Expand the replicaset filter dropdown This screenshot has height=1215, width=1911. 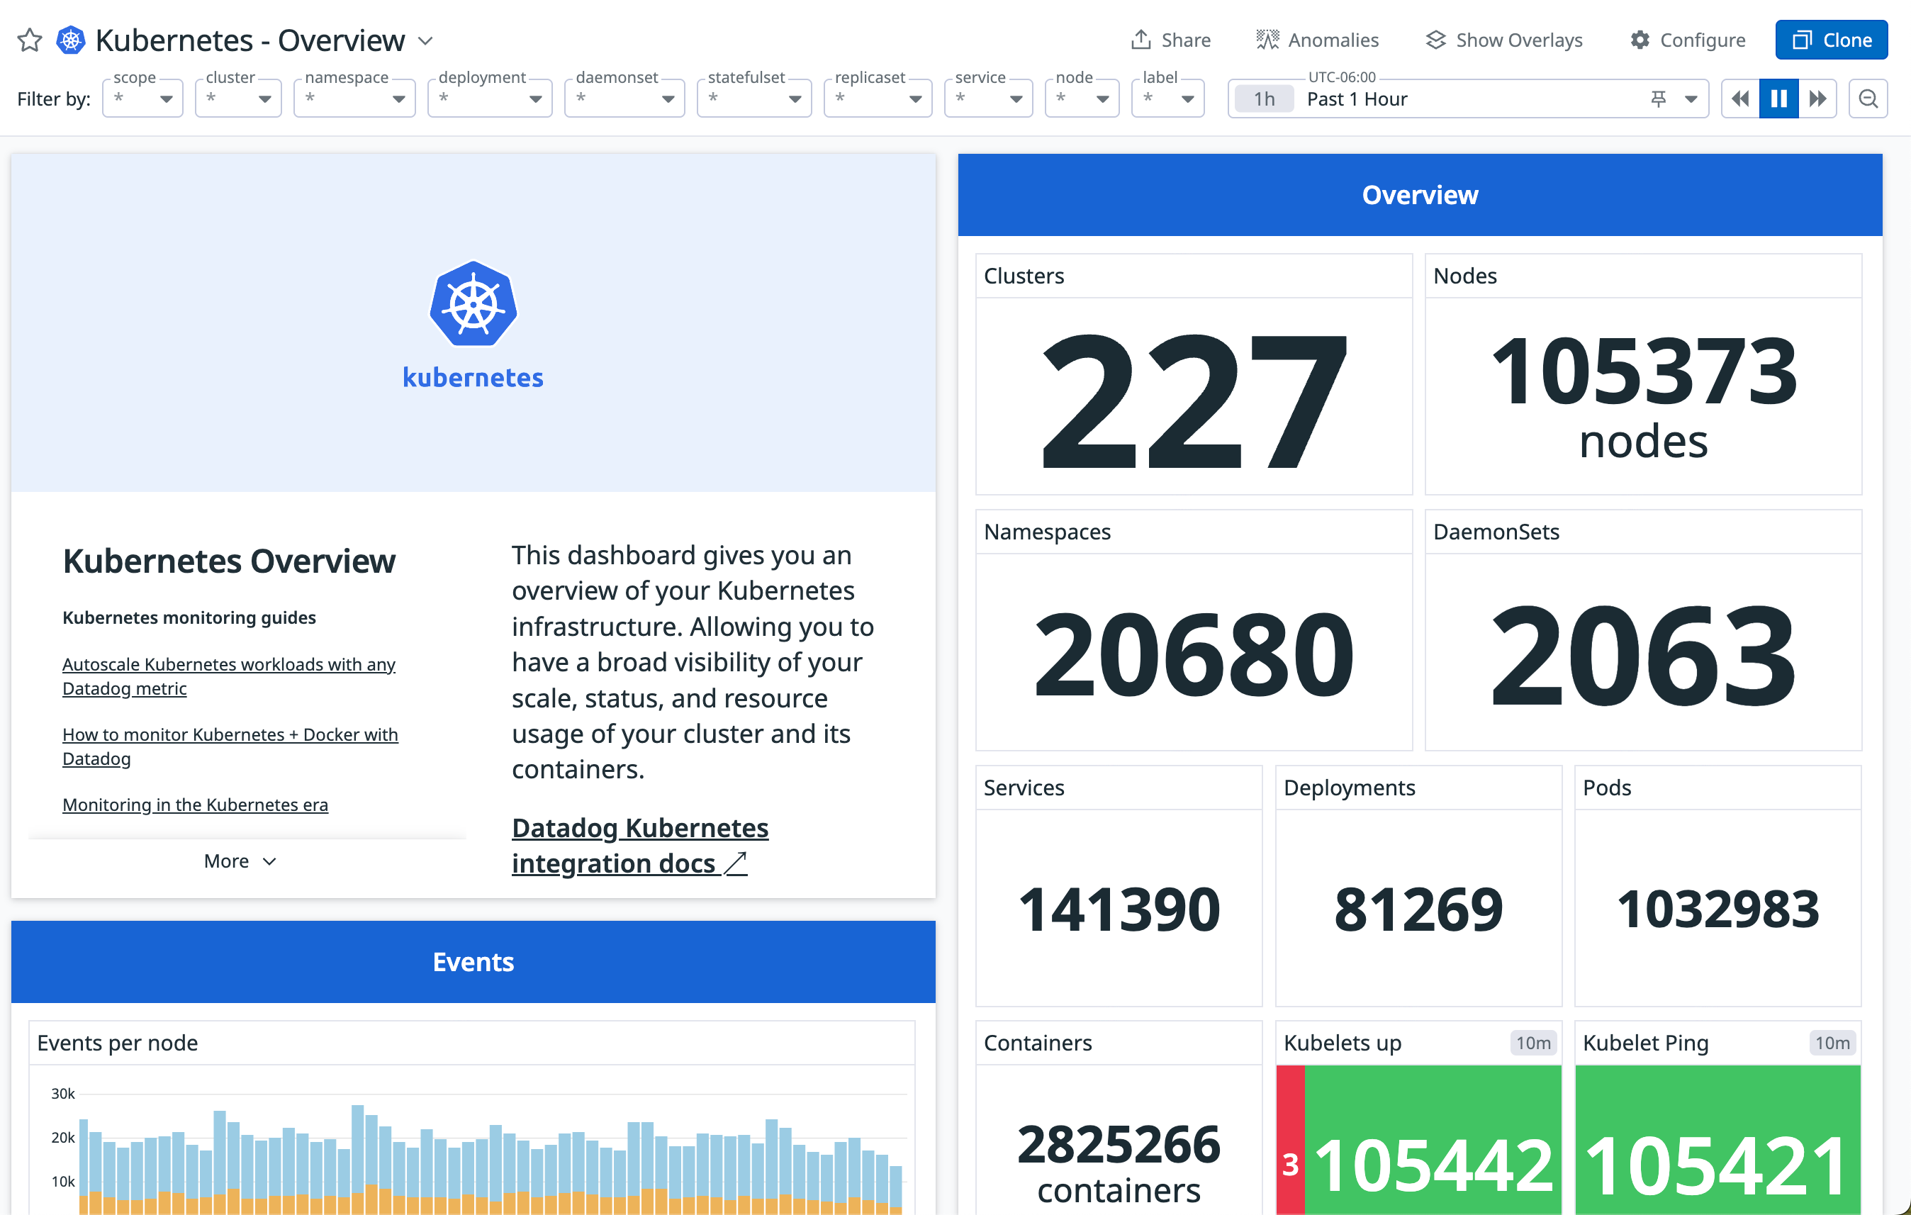878,99
